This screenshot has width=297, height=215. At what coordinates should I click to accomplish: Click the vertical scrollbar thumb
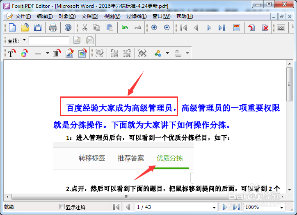pyautogui.click(x=290, y=84)
